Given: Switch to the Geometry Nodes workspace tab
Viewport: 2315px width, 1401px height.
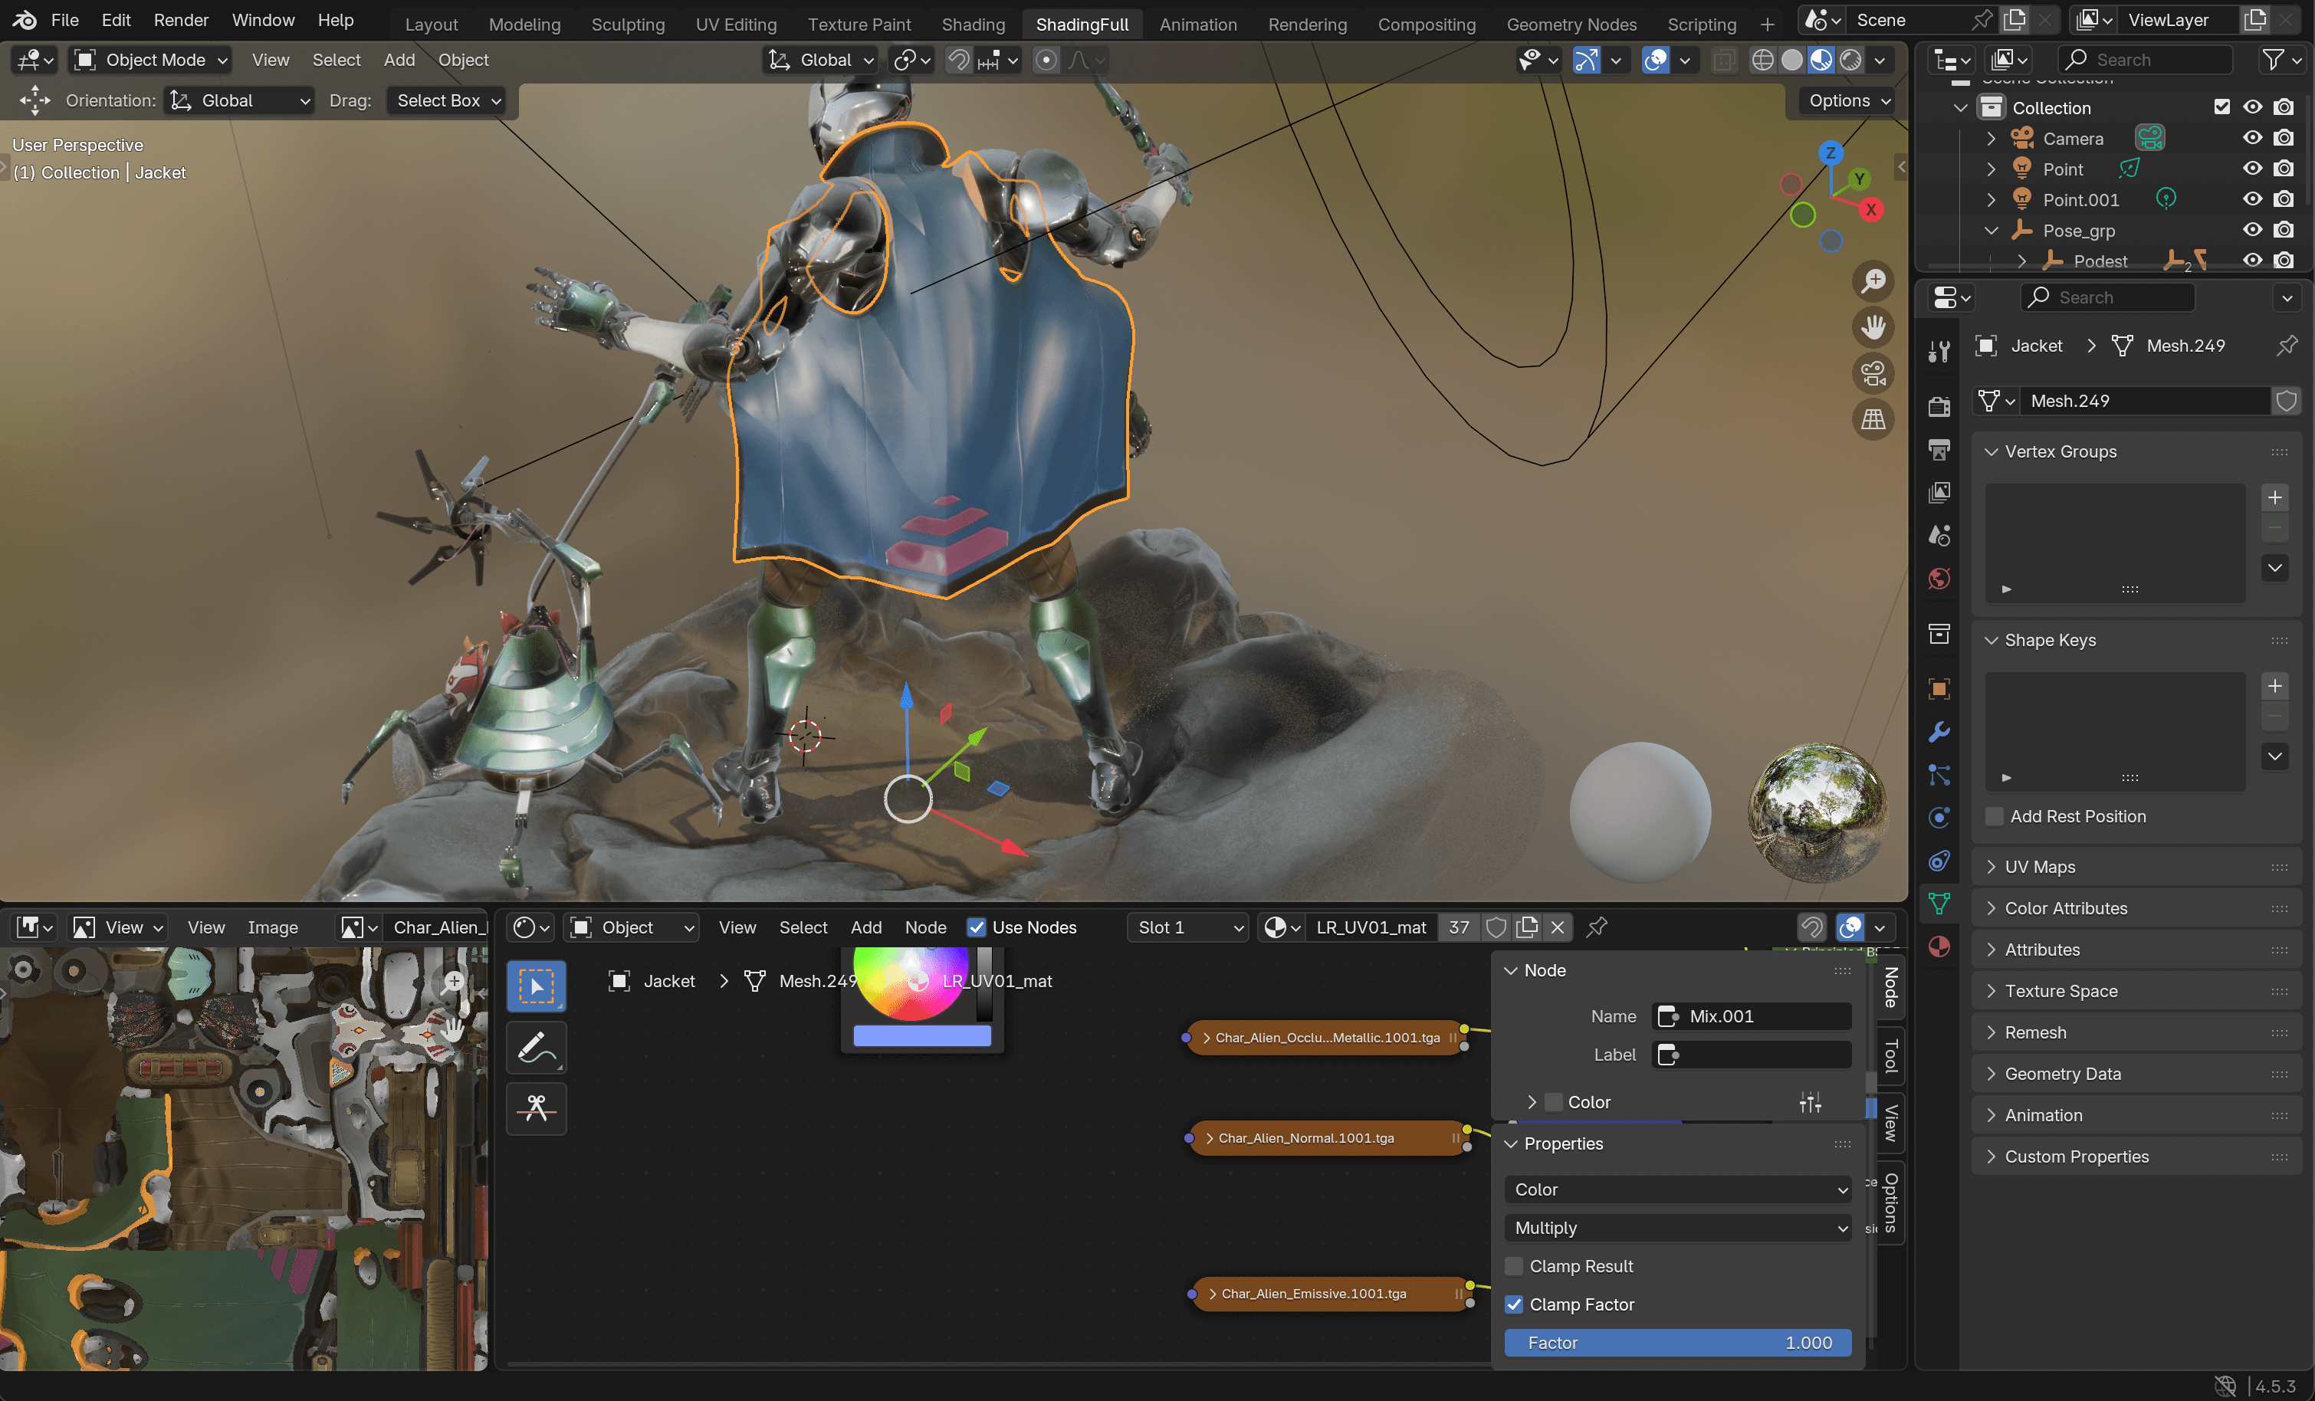Looking at the screenshot, I should tap(1571, 24).
